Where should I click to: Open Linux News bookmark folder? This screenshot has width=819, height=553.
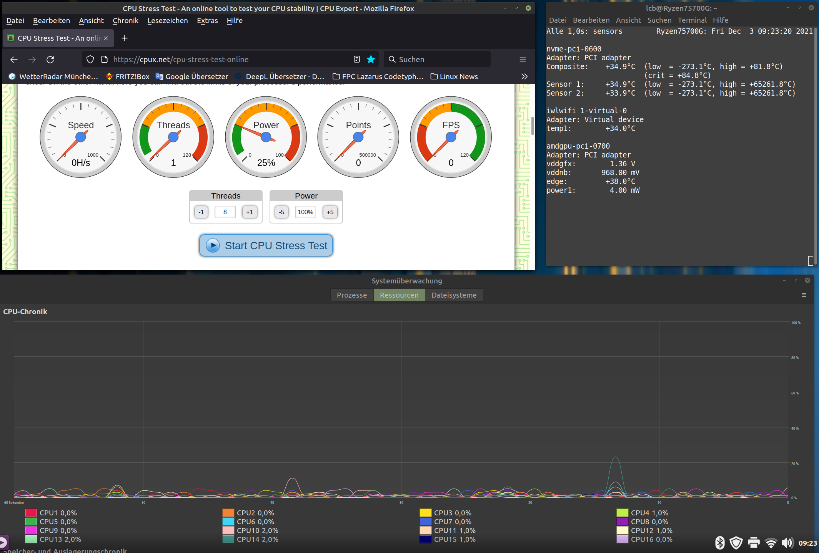click(x=454, y=76)
